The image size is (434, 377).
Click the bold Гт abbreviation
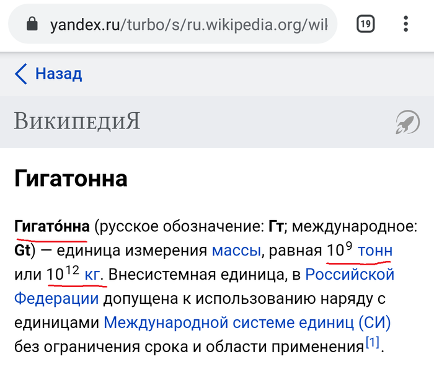[x=276, y=226]
